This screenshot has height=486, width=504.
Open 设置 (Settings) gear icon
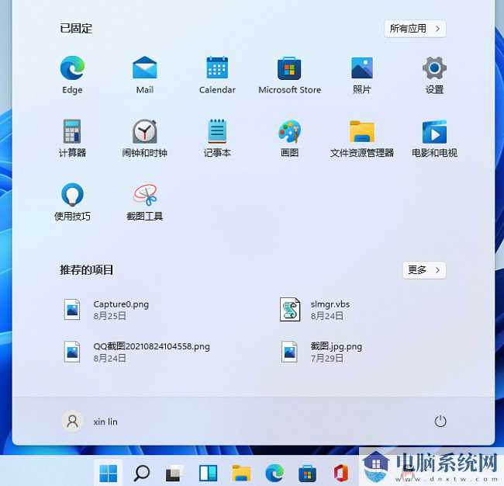434,75
